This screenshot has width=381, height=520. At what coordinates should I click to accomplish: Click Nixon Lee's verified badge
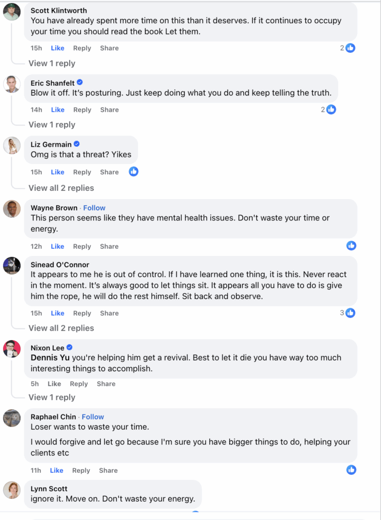click(70, 347)
